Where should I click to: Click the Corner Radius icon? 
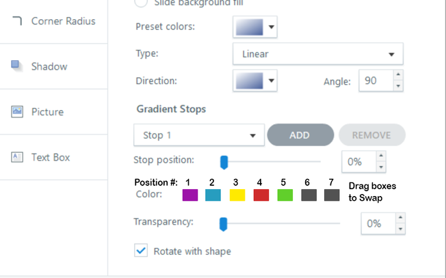click(17, 21)
